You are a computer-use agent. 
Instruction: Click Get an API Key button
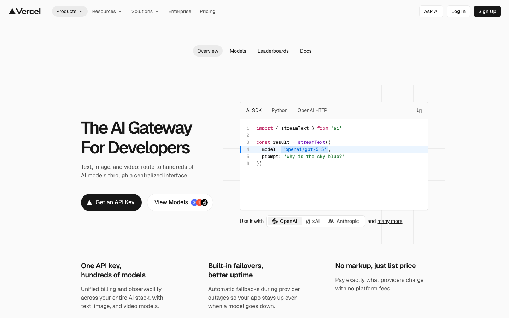[x=111, y=202]
